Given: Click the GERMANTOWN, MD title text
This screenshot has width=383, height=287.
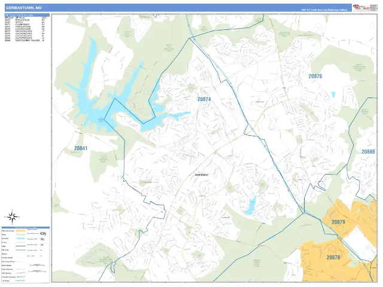Looking at the screenshot, I should (x=23, y=8).
